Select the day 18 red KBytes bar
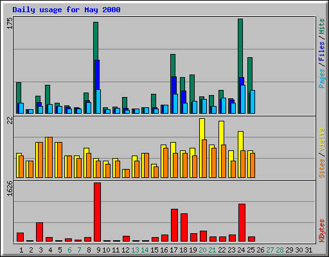 pos(184,227)
